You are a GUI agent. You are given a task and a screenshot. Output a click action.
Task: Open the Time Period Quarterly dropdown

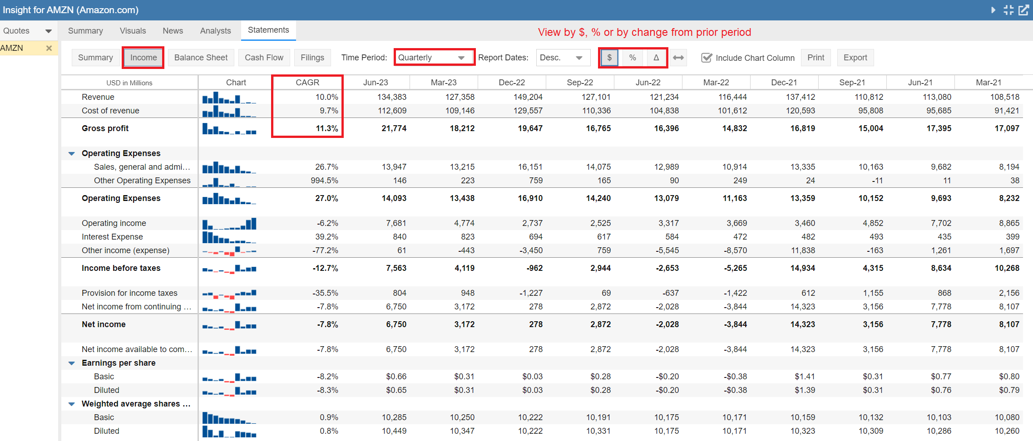434,58
